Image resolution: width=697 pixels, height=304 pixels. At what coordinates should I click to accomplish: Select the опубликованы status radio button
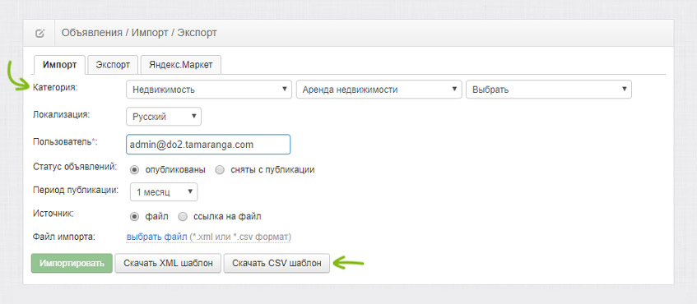click(134, 170)
